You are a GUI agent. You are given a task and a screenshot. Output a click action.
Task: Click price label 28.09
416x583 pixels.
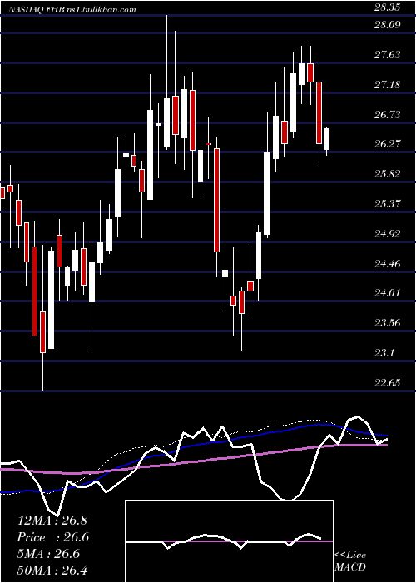point(388,25)
